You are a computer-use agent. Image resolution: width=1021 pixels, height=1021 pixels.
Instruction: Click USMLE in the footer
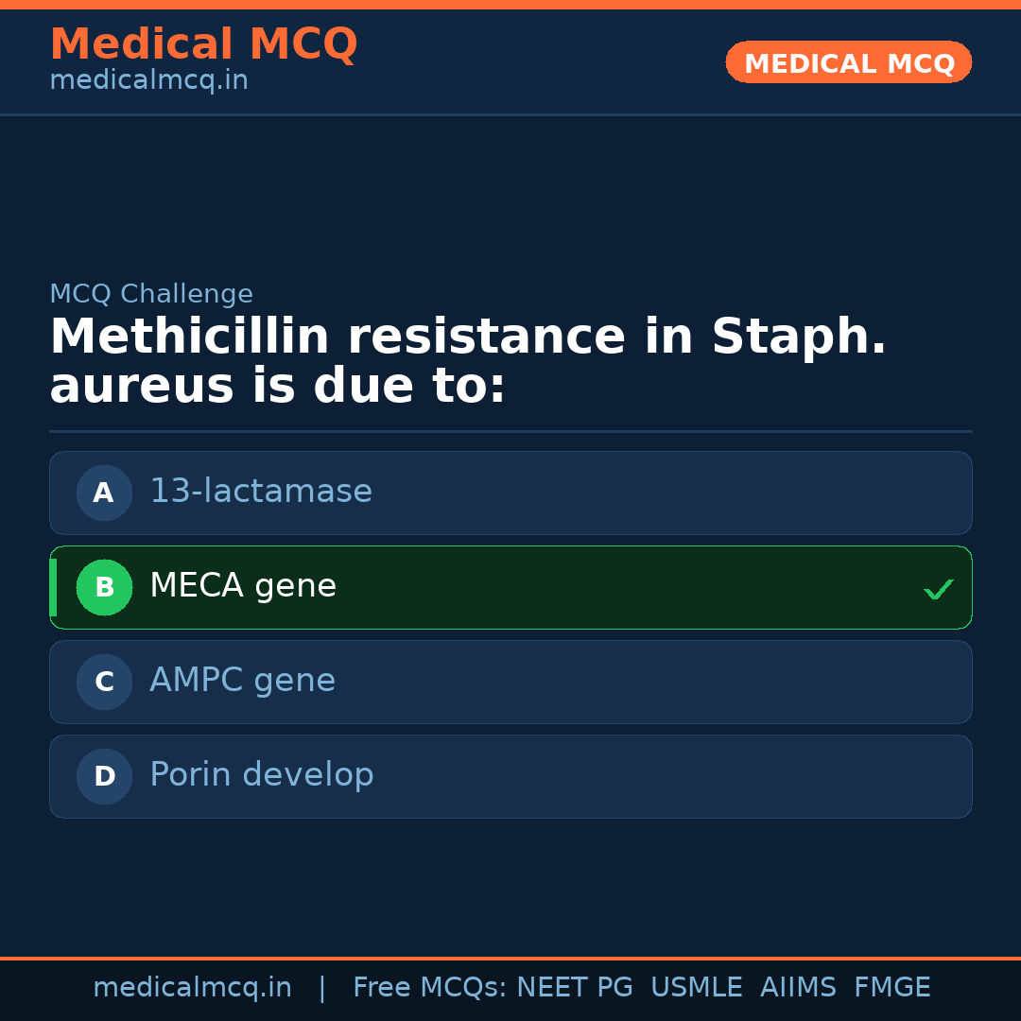[x=696, y=988]
